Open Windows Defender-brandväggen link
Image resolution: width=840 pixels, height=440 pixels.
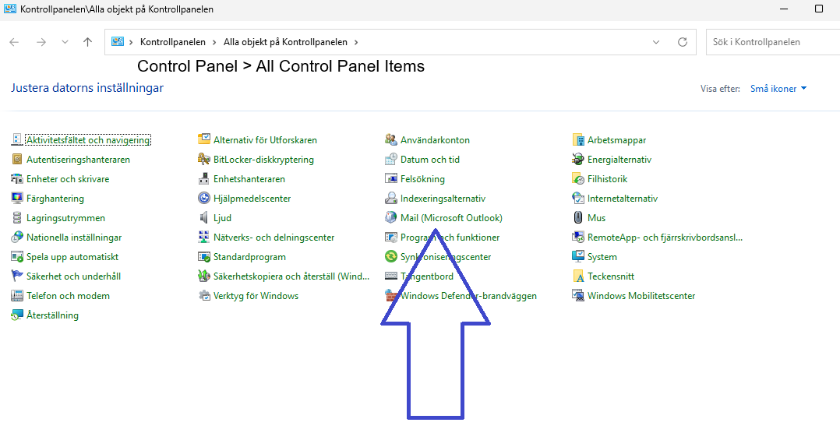[x=469, y=295]
